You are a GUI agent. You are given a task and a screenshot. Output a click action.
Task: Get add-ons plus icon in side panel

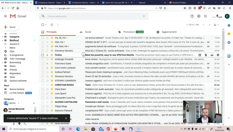229,65
